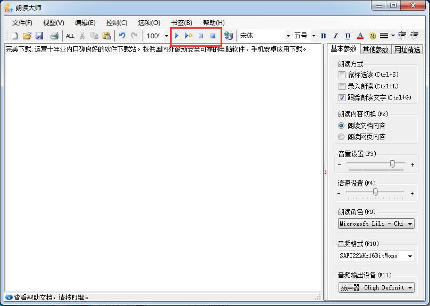430x306 pixels.
Task: Increase speed with plus under 语速设置
Action: point(412,193)
